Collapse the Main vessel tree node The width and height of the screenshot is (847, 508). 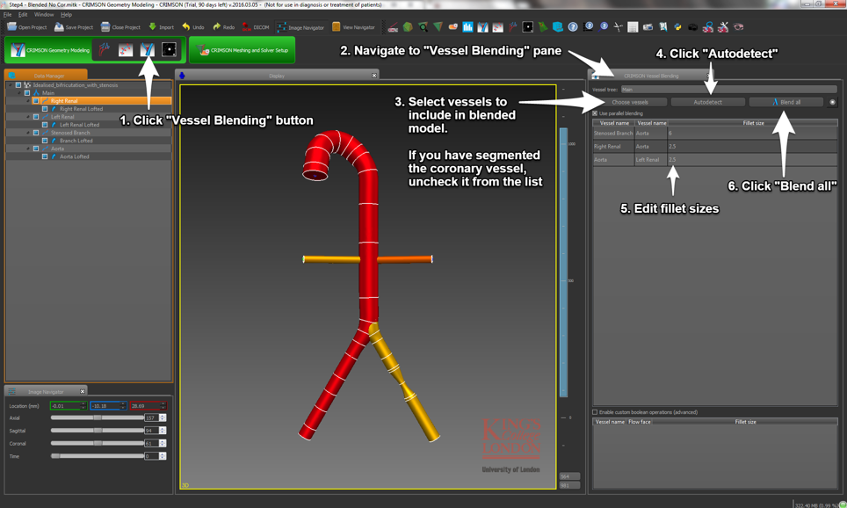tap(19, 93)
